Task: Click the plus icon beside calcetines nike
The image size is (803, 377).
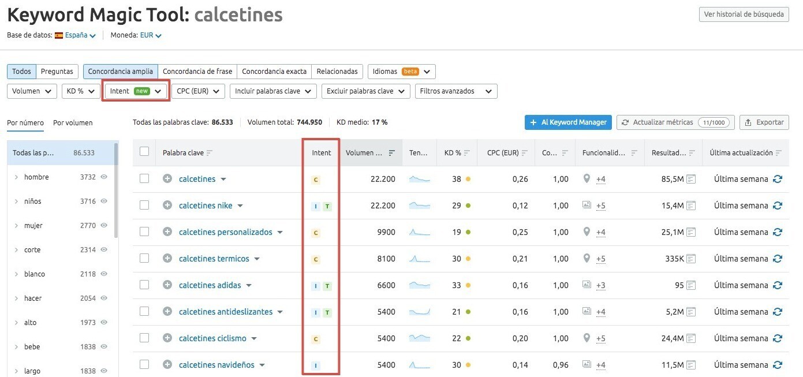Action: (x=167, y=206)
